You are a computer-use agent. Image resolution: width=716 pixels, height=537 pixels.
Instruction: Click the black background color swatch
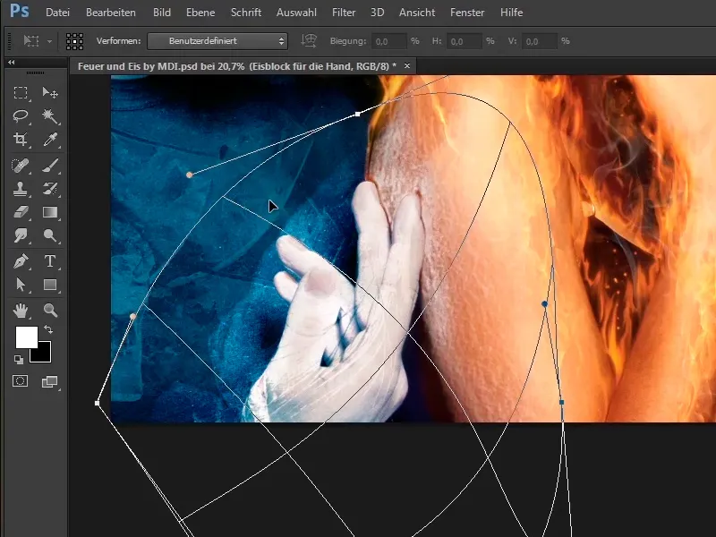42,354
